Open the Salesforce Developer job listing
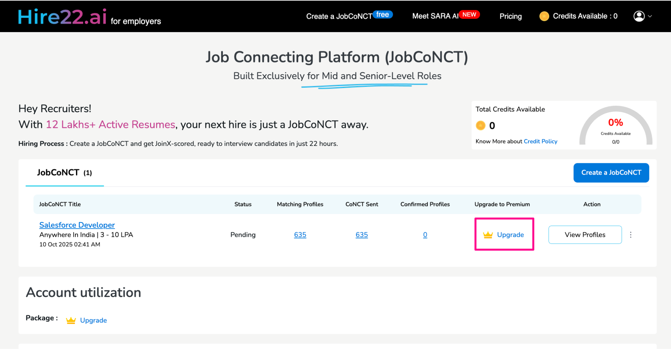 [77, 225]
